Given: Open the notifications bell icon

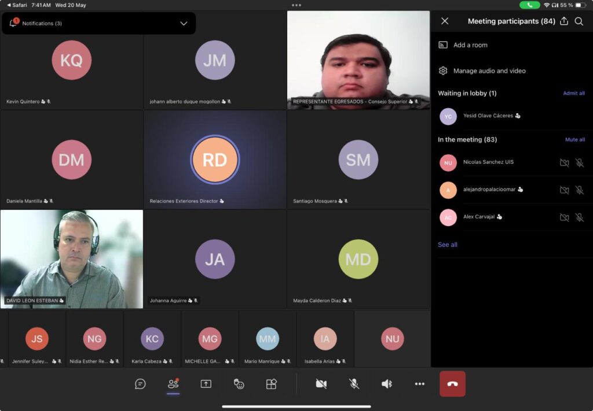Looking at the screenshot, I should point(13,23).
